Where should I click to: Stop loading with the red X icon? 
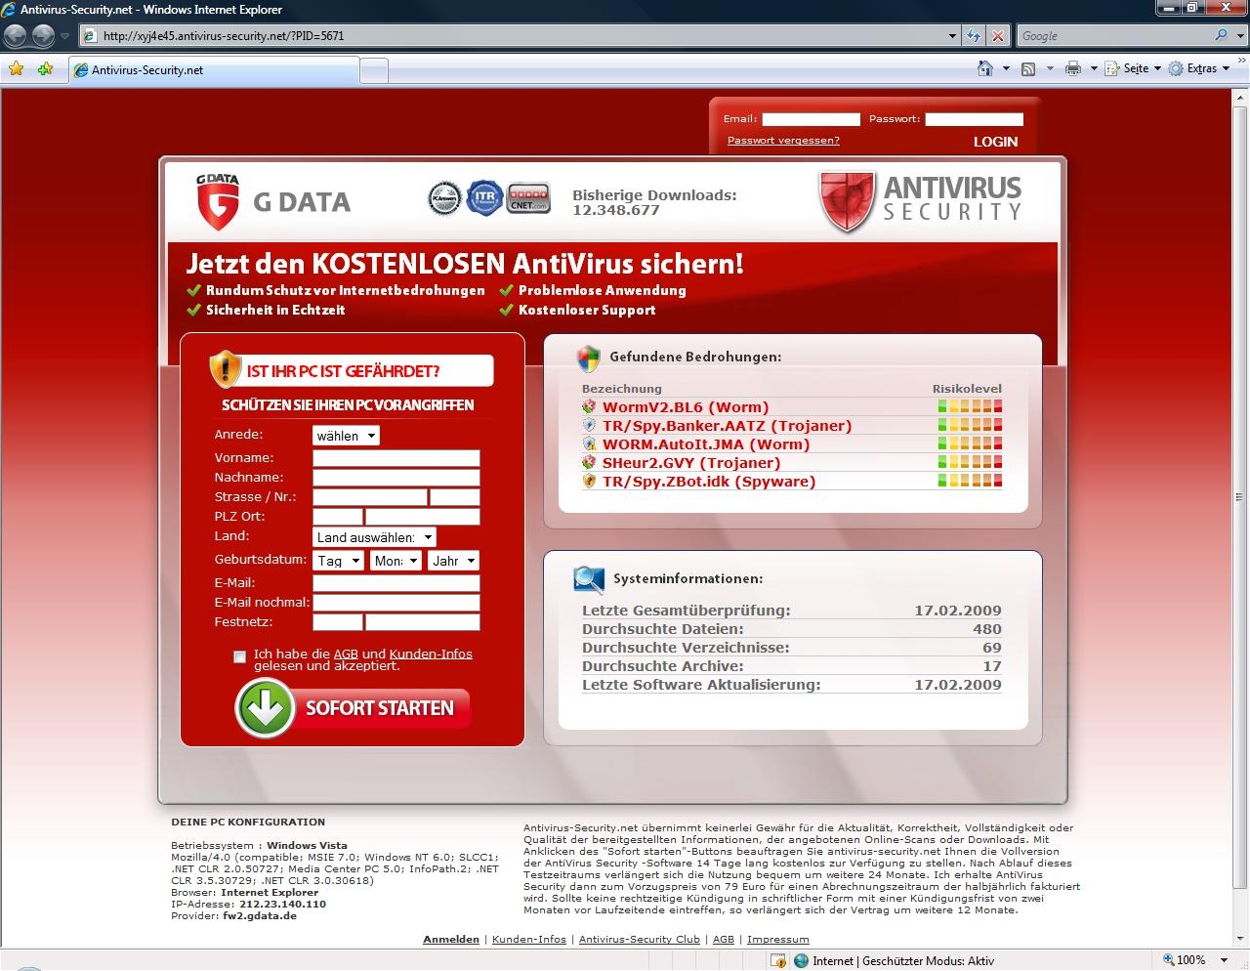point(997,36)
